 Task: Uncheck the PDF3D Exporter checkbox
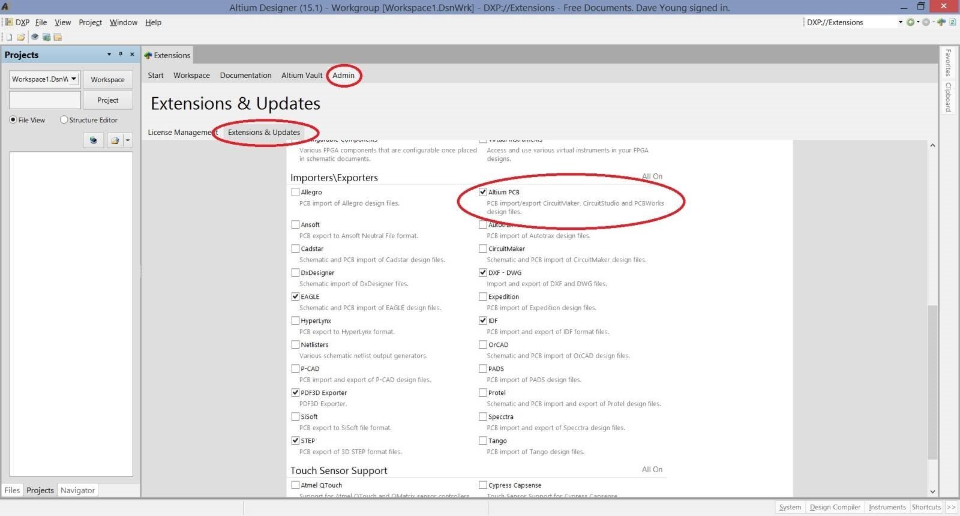coord(295,392)
